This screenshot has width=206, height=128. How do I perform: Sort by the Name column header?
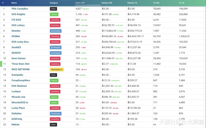pyautogui.click(x=14, y=3)
